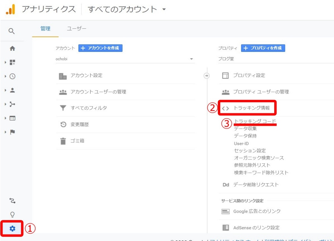Select the Home icon in the sidebar
The image size is (334, 241).
click(x=12, y=48)
